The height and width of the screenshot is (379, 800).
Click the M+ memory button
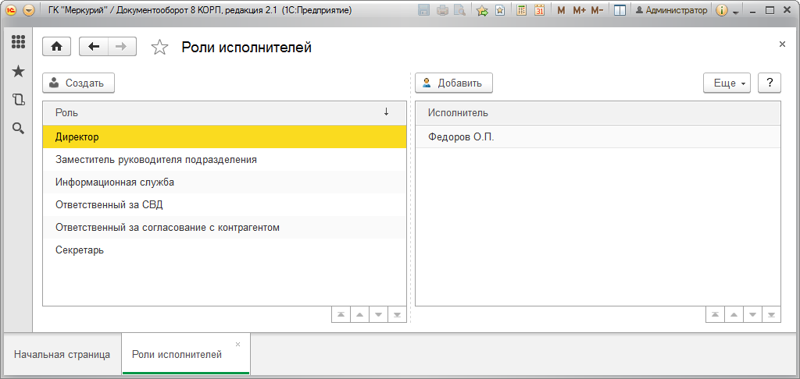[579, 10]
